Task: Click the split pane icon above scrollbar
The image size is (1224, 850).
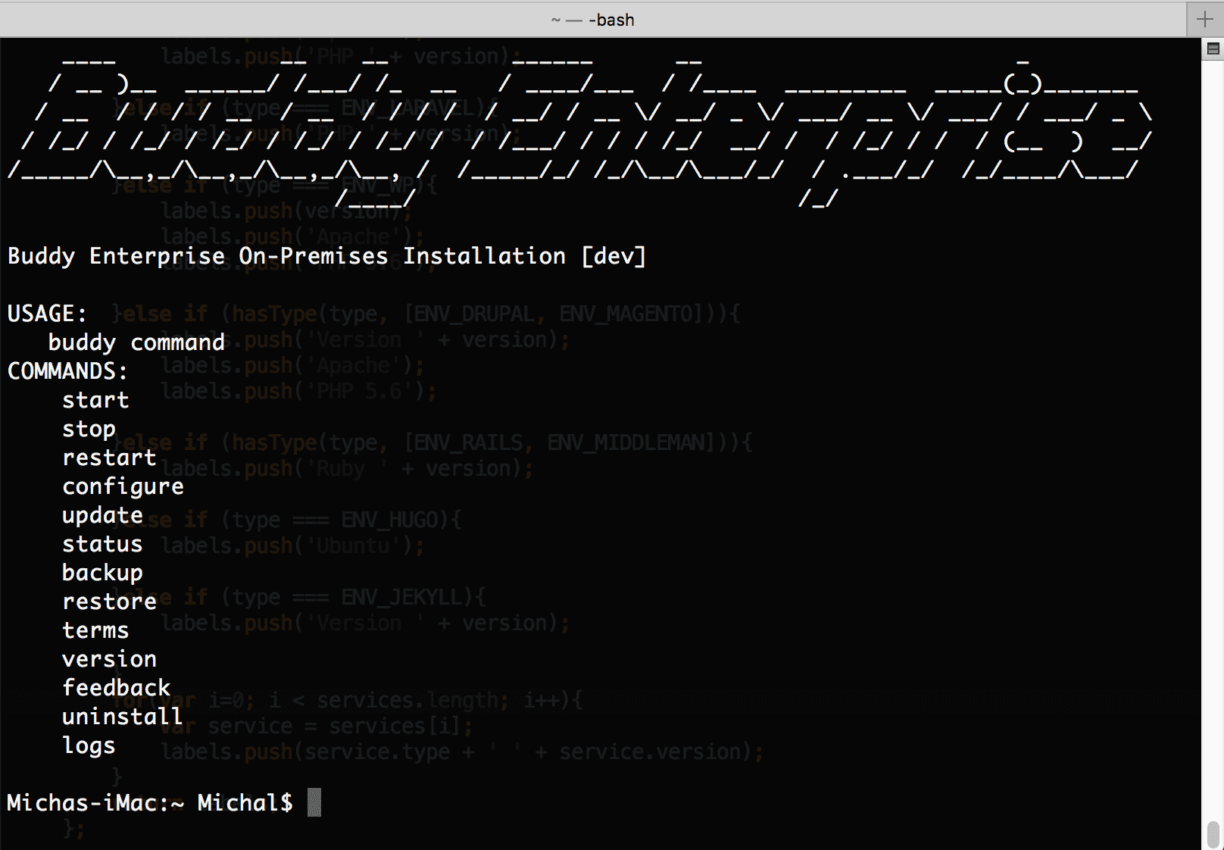Action: click(x=1213, y=49)
